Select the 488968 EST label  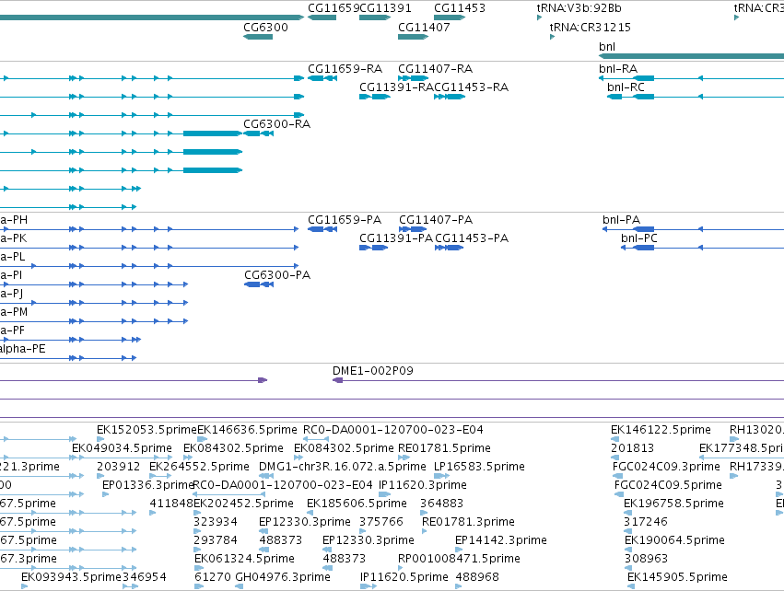[x=477, y=577]
